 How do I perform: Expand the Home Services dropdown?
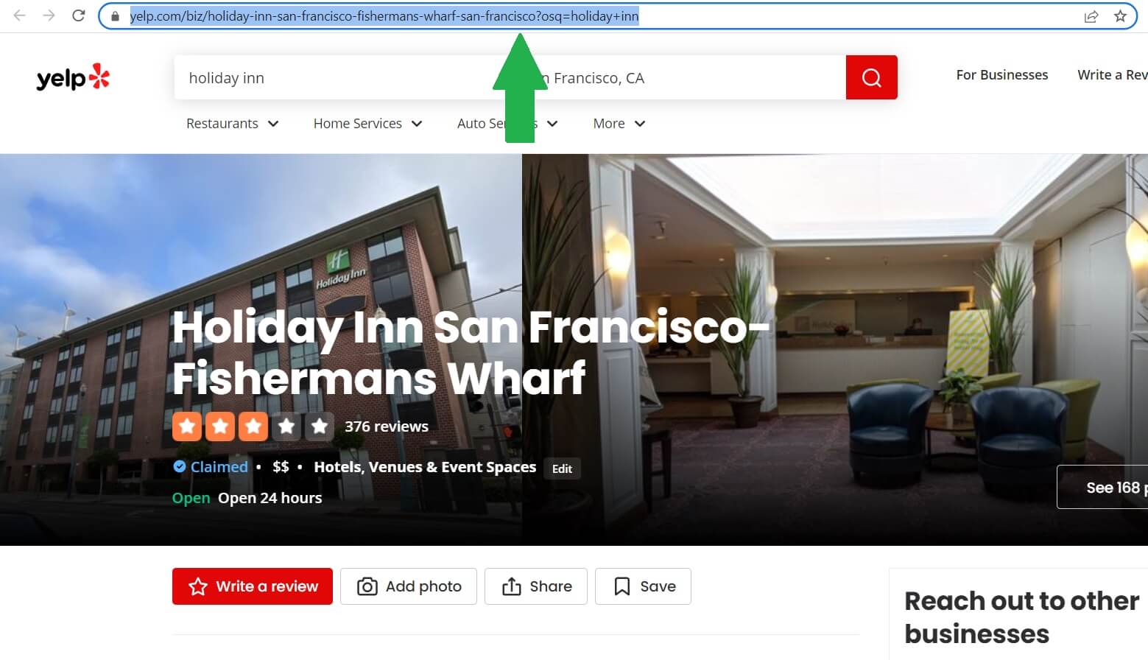367,124
